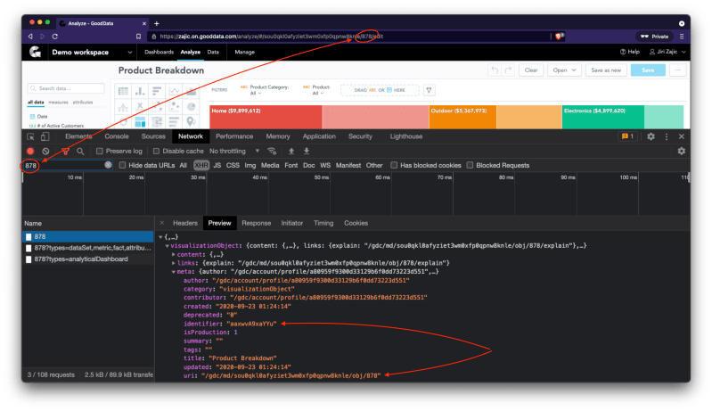Viewport: 712px width, 411px height.
Task: Toggle the XHR request type filter
Action: coord(201,165)
